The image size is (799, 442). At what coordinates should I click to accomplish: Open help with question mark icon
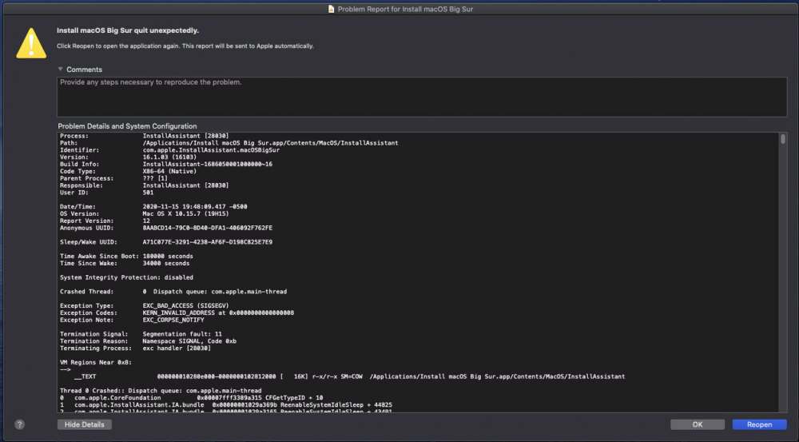pyautogui.click(x=19, y=424)
